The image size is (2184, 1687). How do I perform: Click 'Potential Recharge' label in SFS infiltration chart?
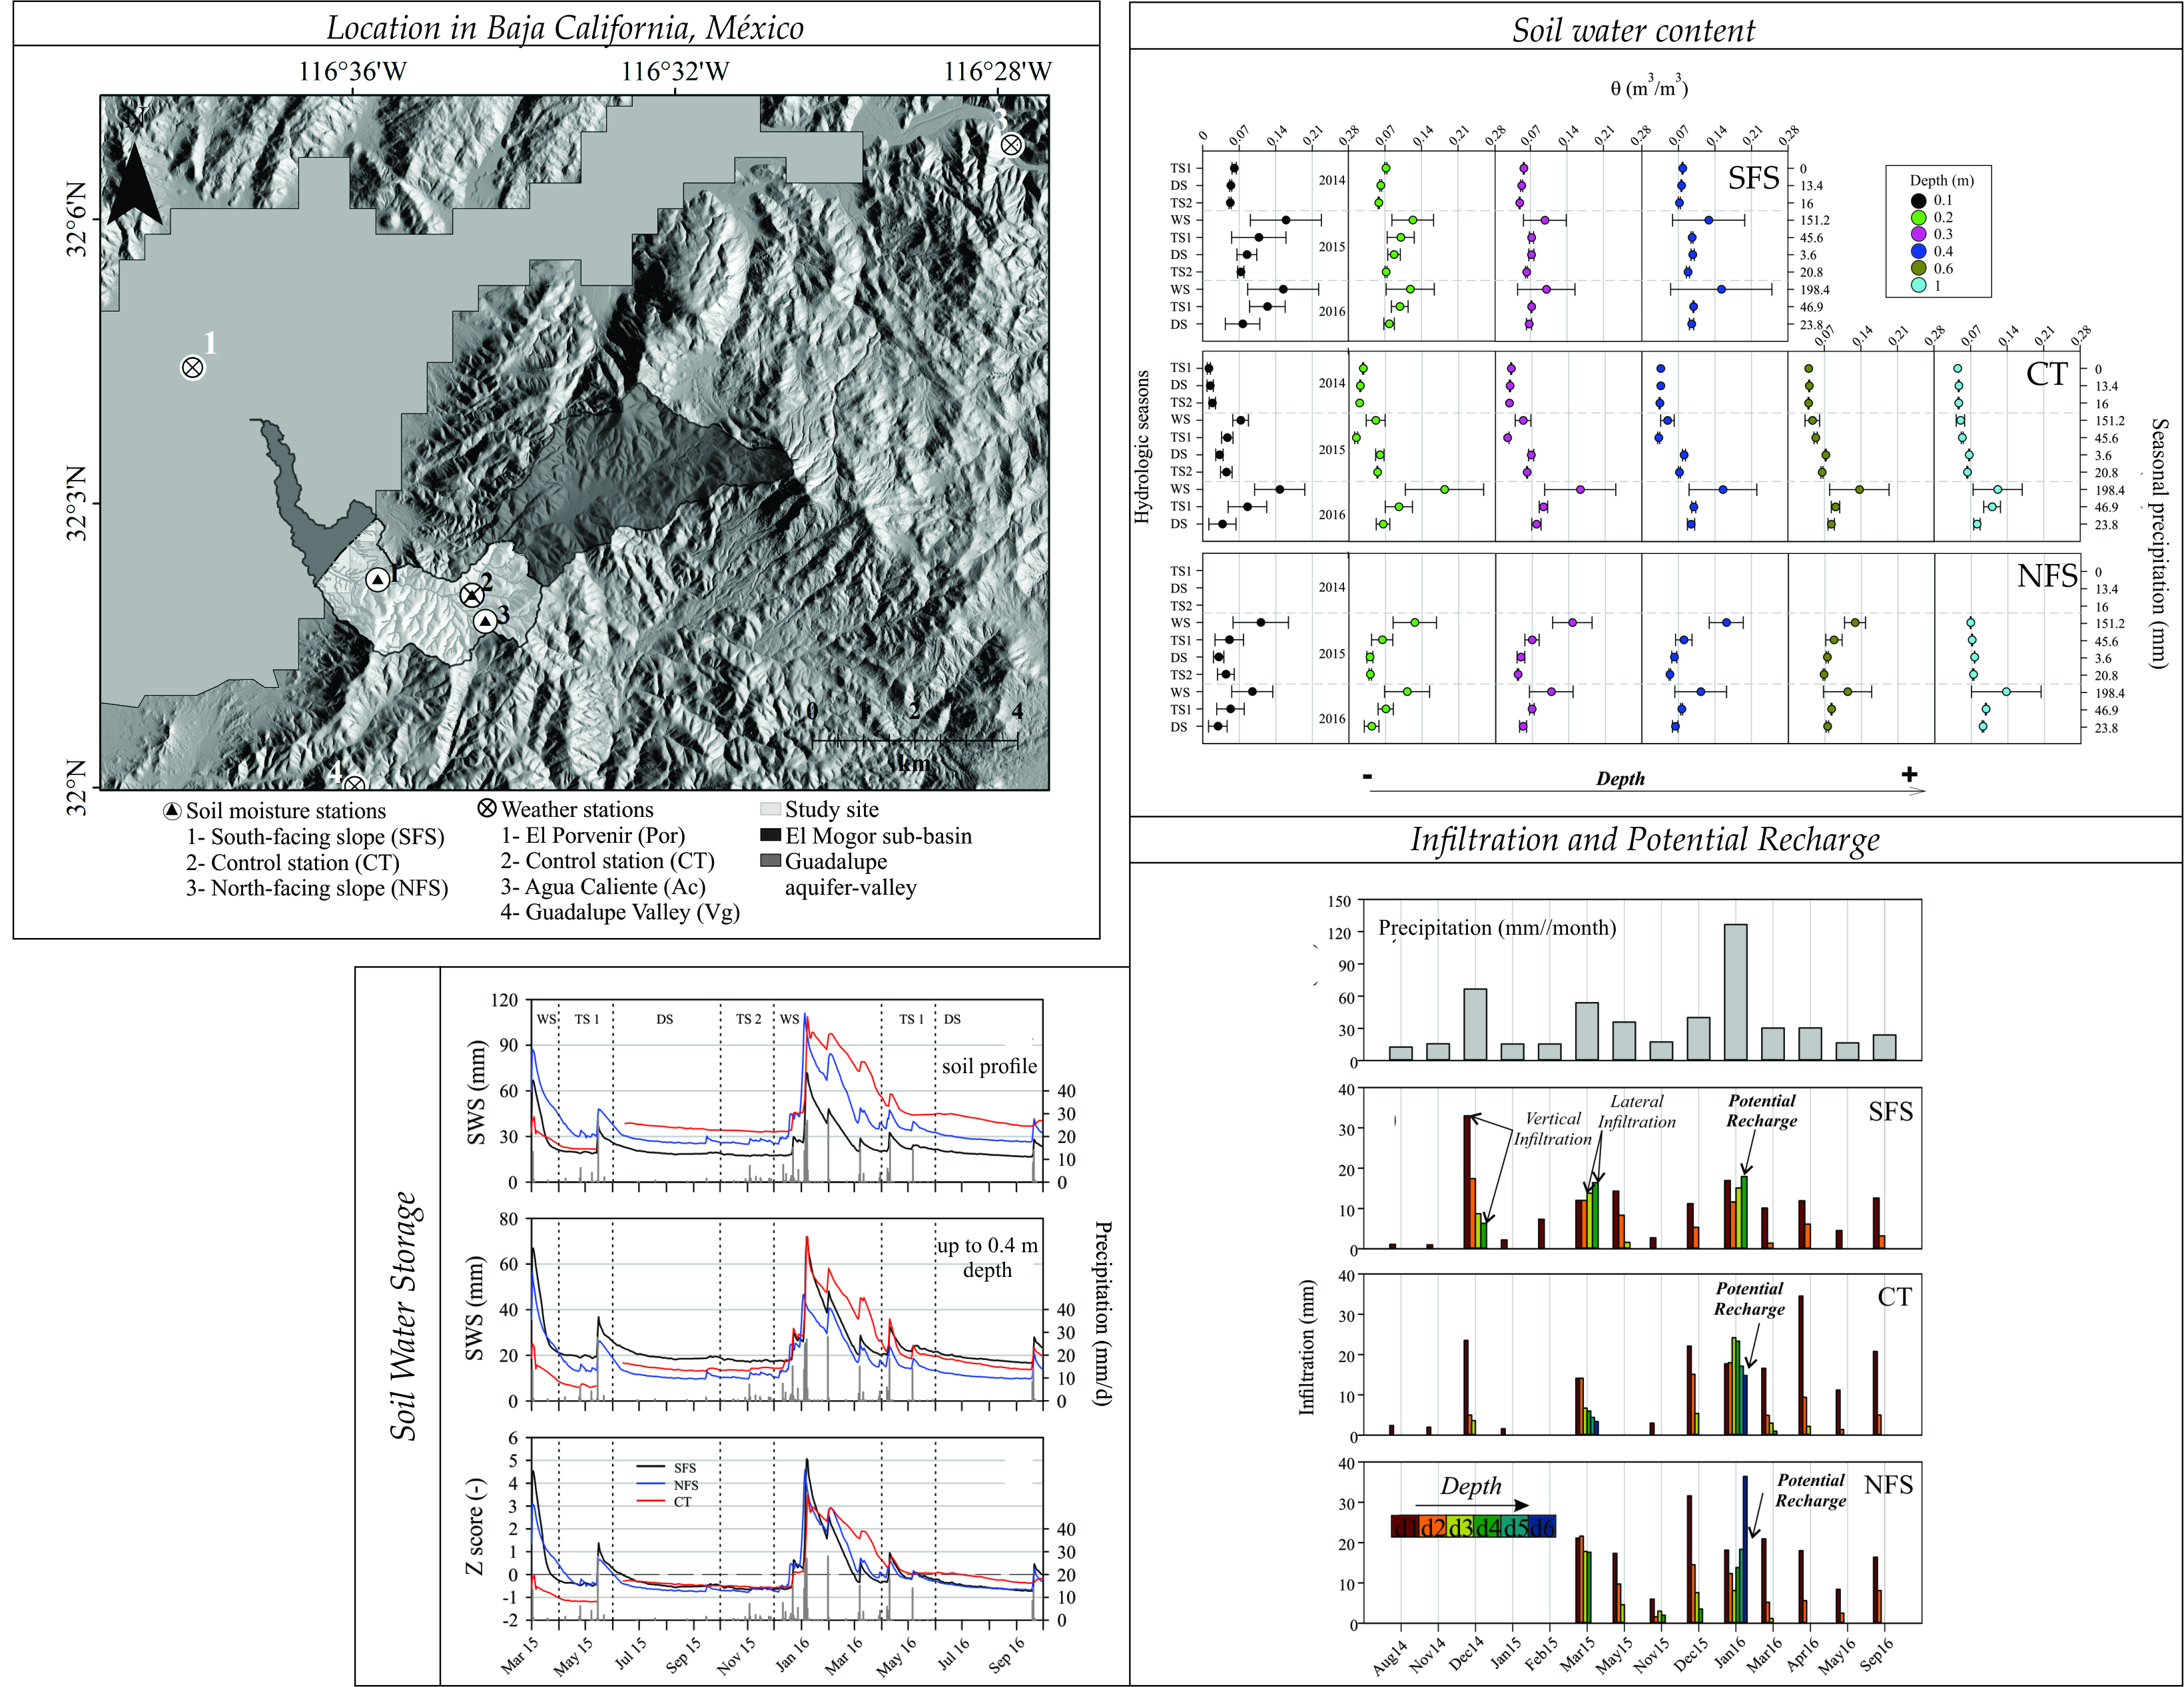[x=1762, y=1110]
